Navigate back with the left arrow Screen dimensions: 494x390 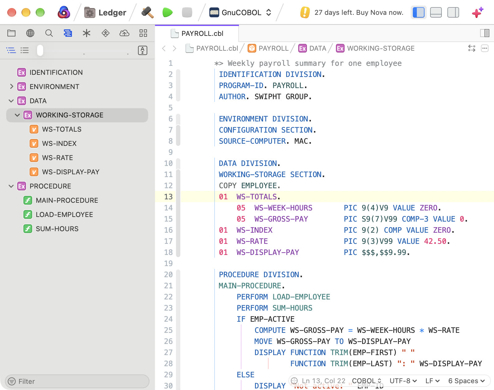click(164, 48)
